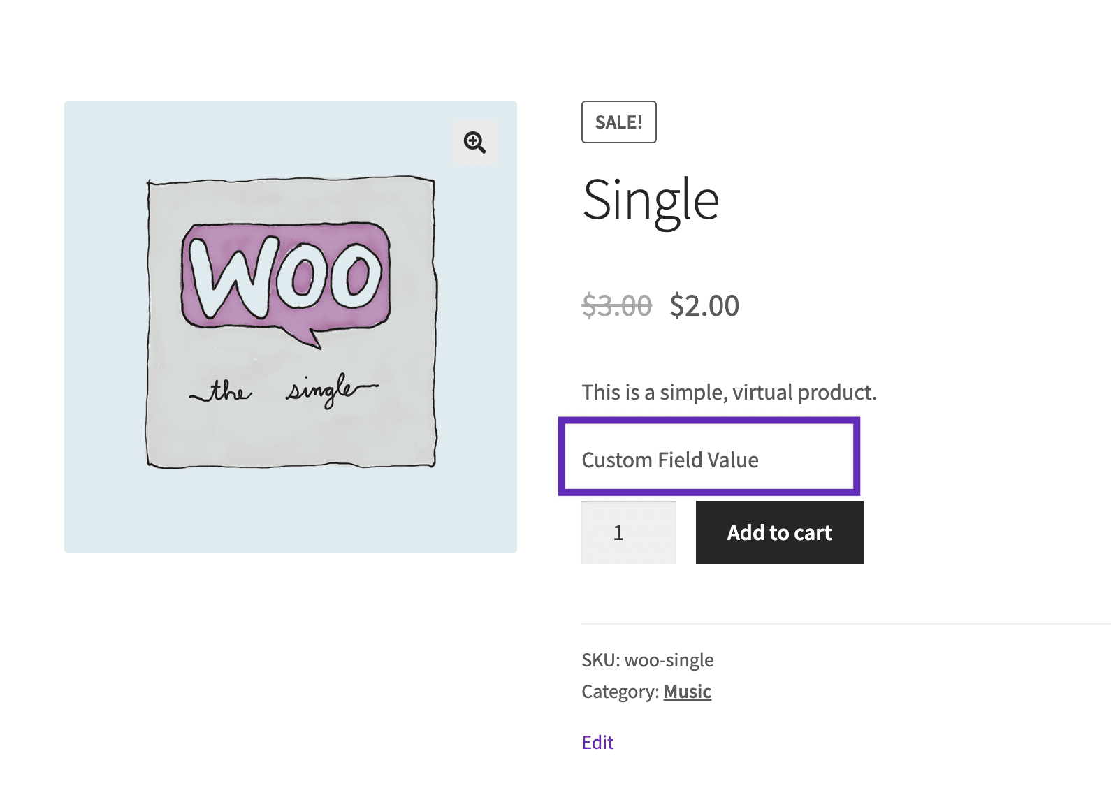Click Add to cart
This screenshot has width=1111, height=809.
778,532
